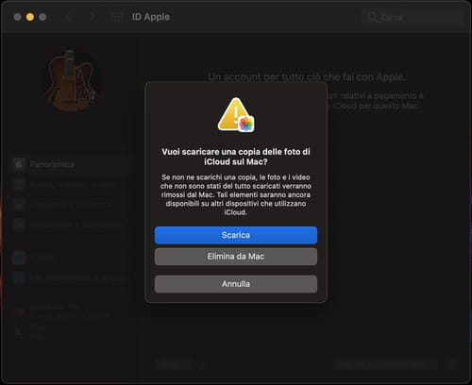Viewport: 472px width, 385px height.
Task: Choose Elimina da Mac option
Action: tap(236, 257)
